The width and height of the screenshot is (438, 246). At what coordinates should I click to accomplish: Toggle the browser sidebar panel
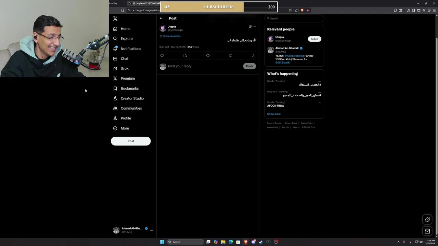(x=414, y=10)
